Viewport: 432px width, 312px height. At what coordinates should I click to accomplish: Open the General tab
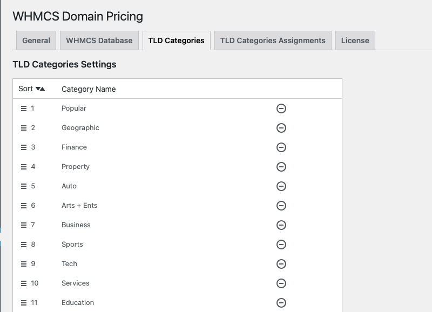coord(36,40)
